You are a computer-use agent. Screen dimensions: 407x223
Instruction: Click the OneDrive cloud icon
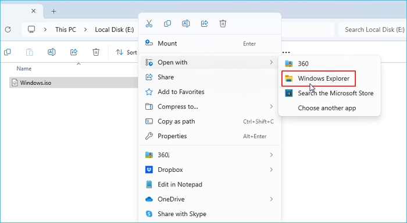click(x=149, y=199)
